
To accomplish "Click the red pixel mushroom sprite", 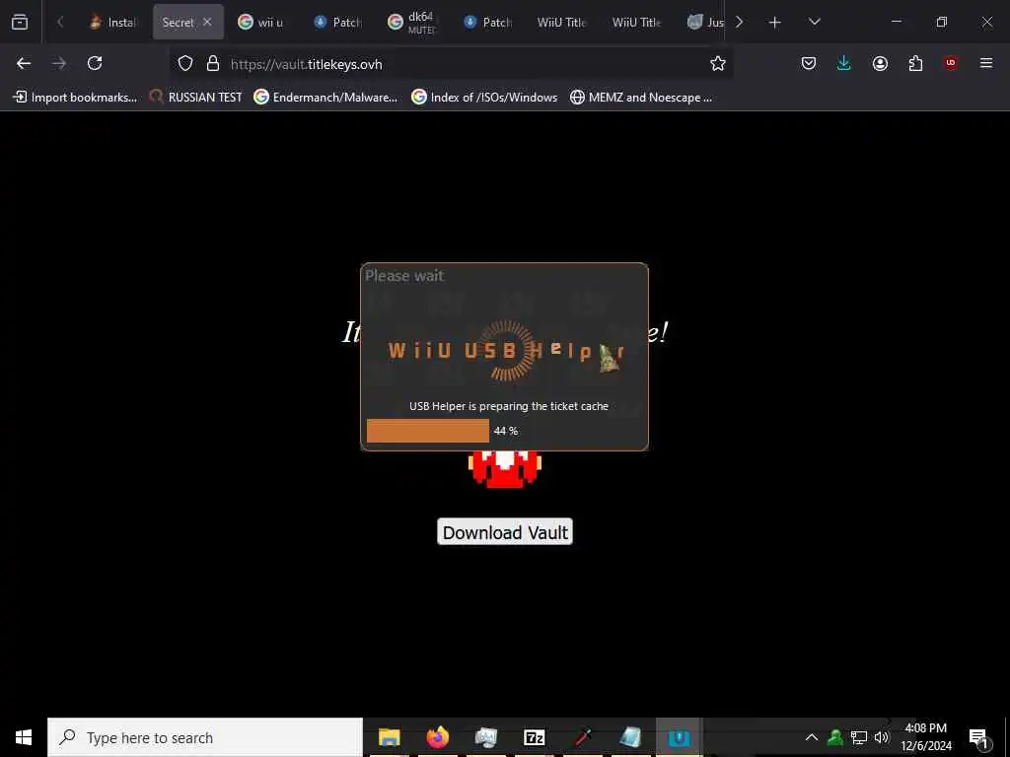I will [x=505, y=469].
